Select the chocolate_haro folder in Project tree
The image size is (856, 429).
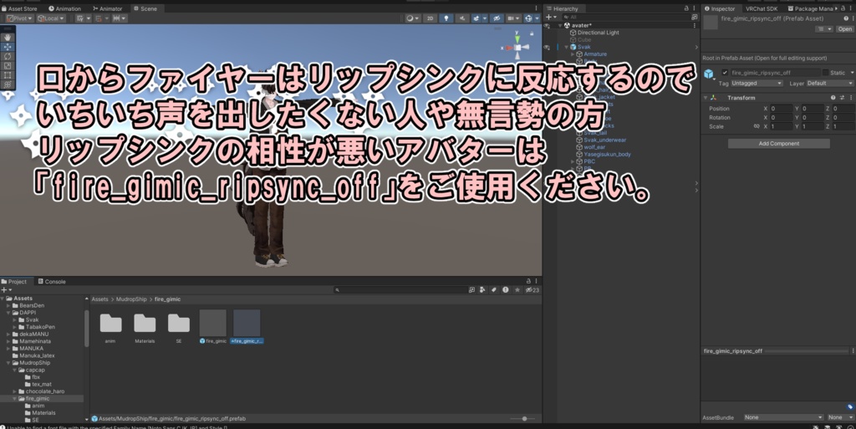[45, 391]
